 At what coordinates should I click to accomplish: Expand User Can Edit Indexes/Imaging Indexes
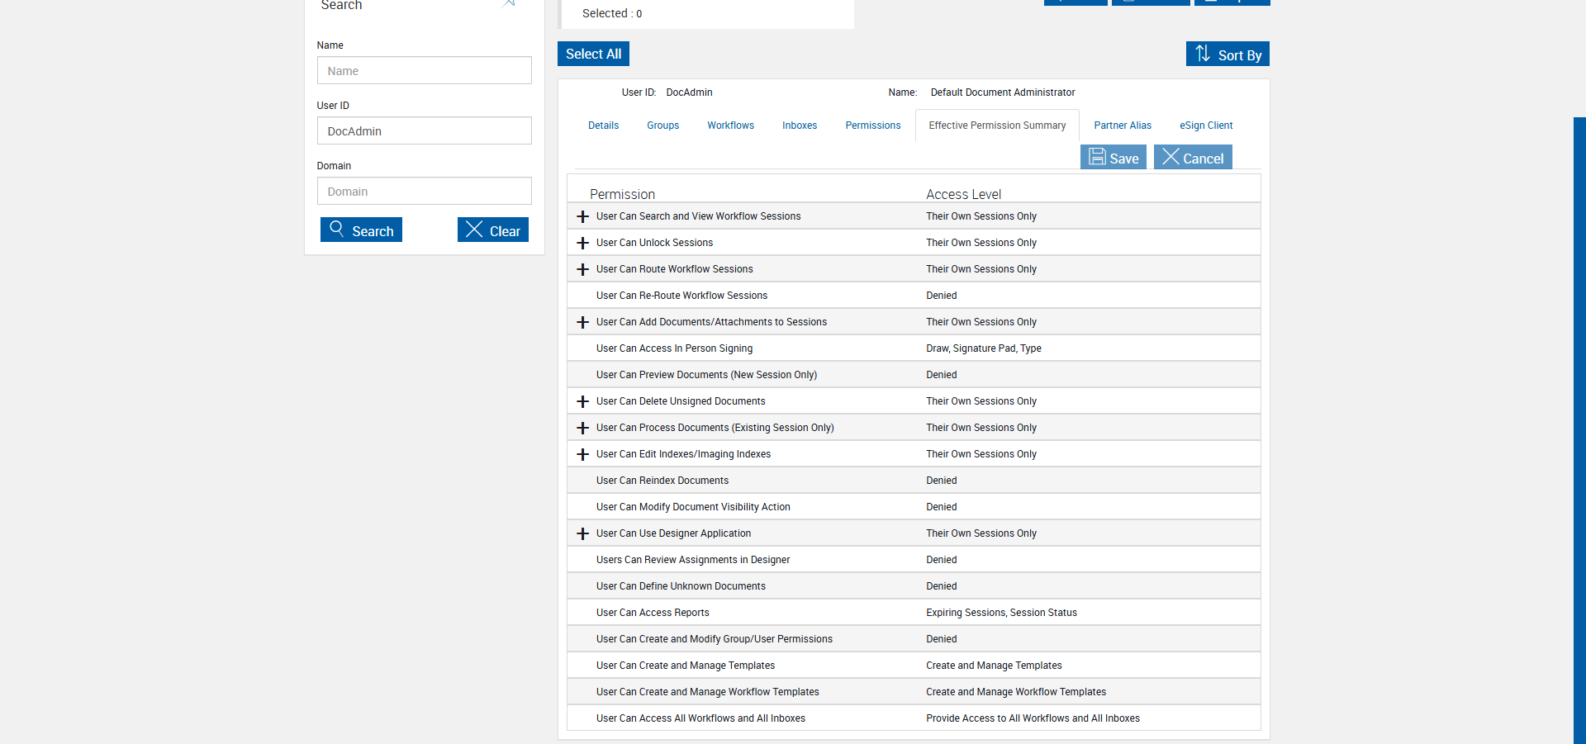coord(582,454)
